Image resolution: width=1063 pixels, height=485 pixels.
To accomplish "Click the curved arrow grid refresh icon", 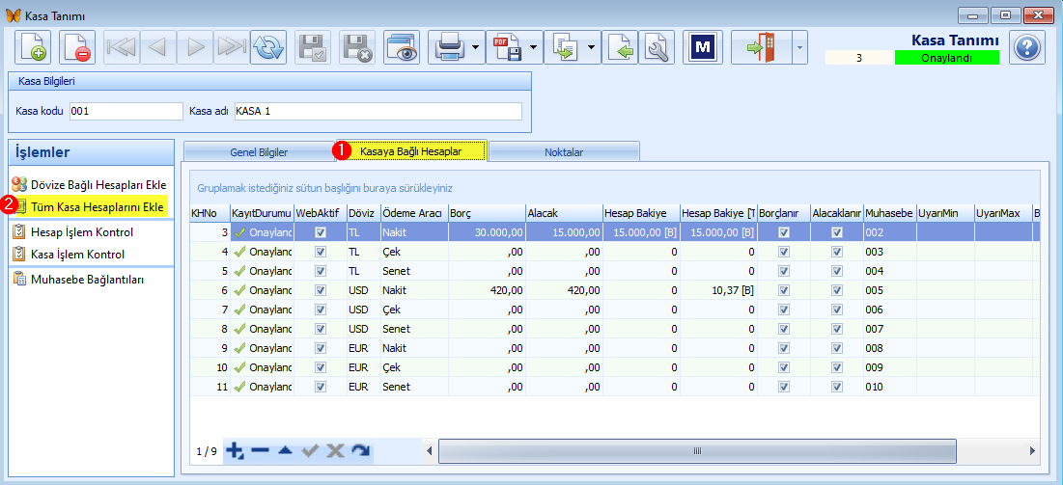I will tap(360, 450).
